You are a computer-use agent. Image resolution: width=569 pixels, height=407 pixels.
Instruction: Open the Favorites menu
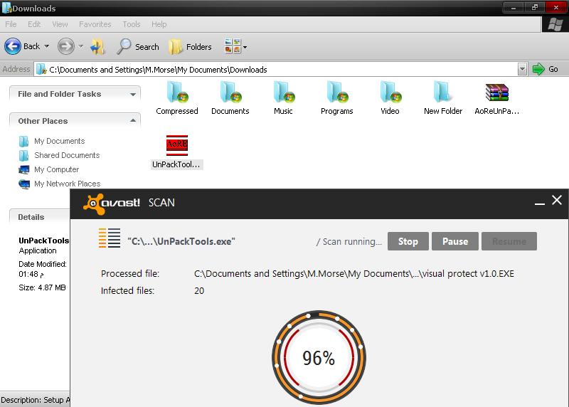[95, 24]
